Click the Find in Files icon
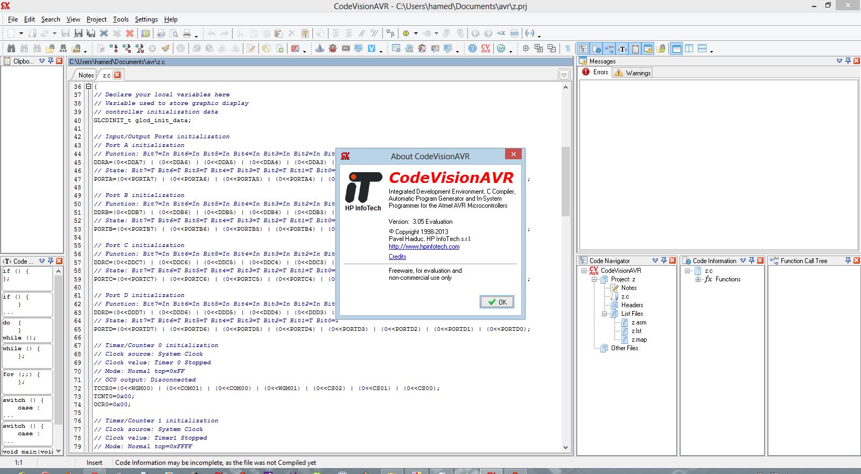 50,48
